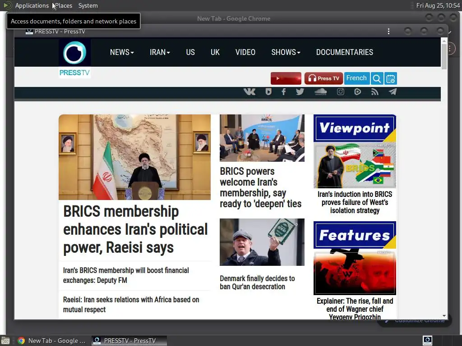
Task: Open the play-circle social icon before RSS
Action: (357, 92)
